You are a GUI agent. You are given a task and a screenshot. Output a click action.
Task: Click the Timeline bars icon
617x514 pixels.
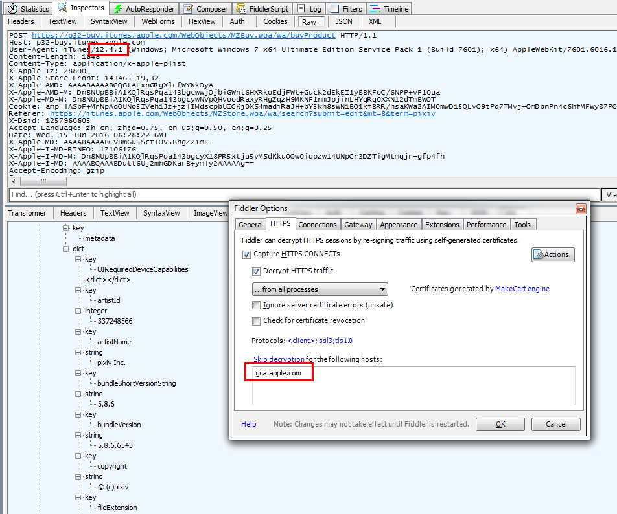tap(375, 8)
